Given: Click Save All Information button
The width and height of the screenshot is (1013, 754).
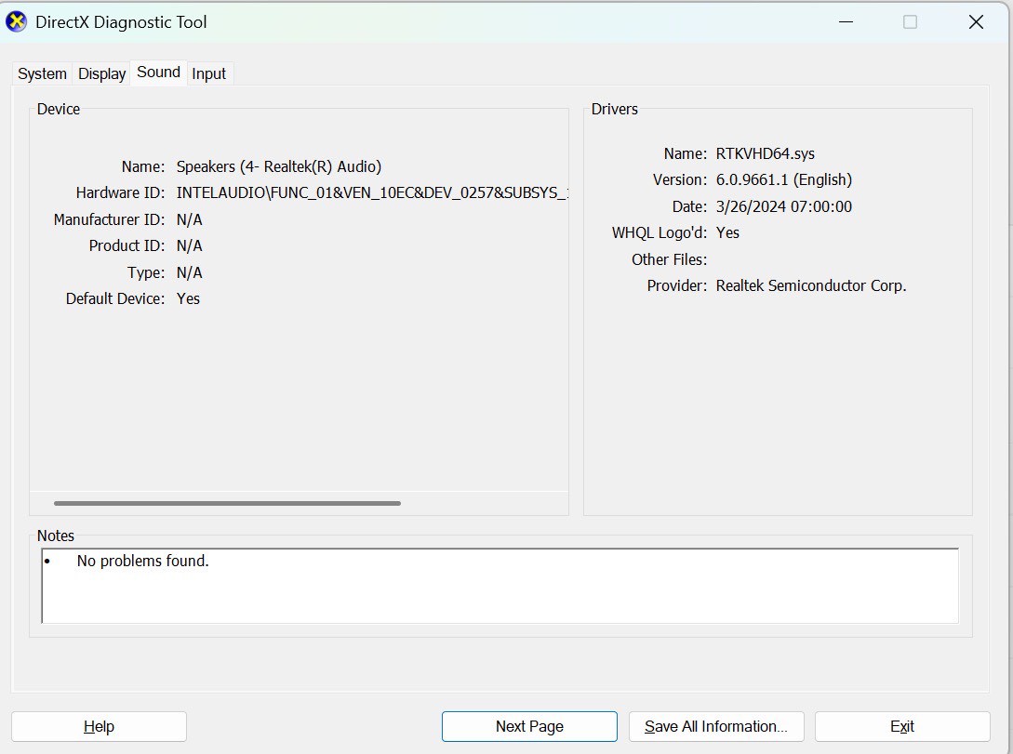Looking at the screenshot, I should point(716,726).
